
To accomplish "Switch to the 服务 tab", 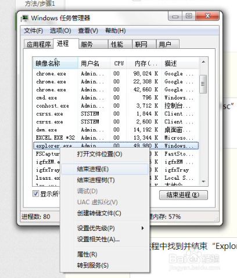I will tap(94, 44).
